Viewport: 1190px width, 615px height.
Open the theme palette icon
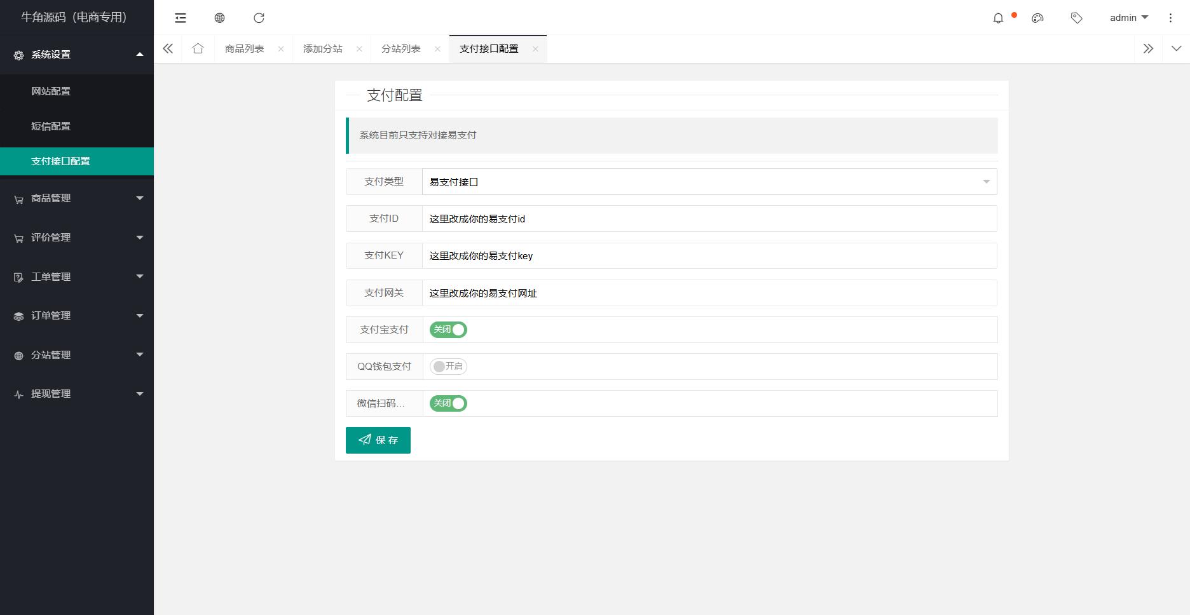[1037, 18]
